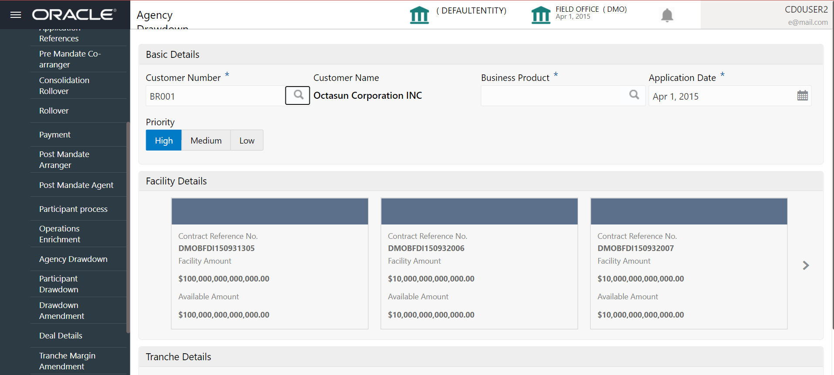This screenshot has height=375, width=834.
Task: Click the FIELD OFFICE (DMO) branch label
Action: pyautogui.click(x=591, y=9)
